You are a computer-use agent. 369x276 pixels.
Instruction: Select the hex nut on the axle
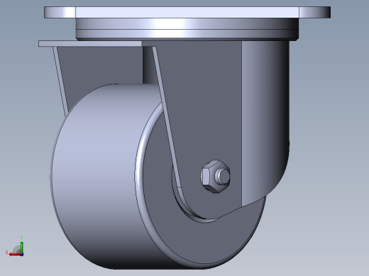pos(215,176)
